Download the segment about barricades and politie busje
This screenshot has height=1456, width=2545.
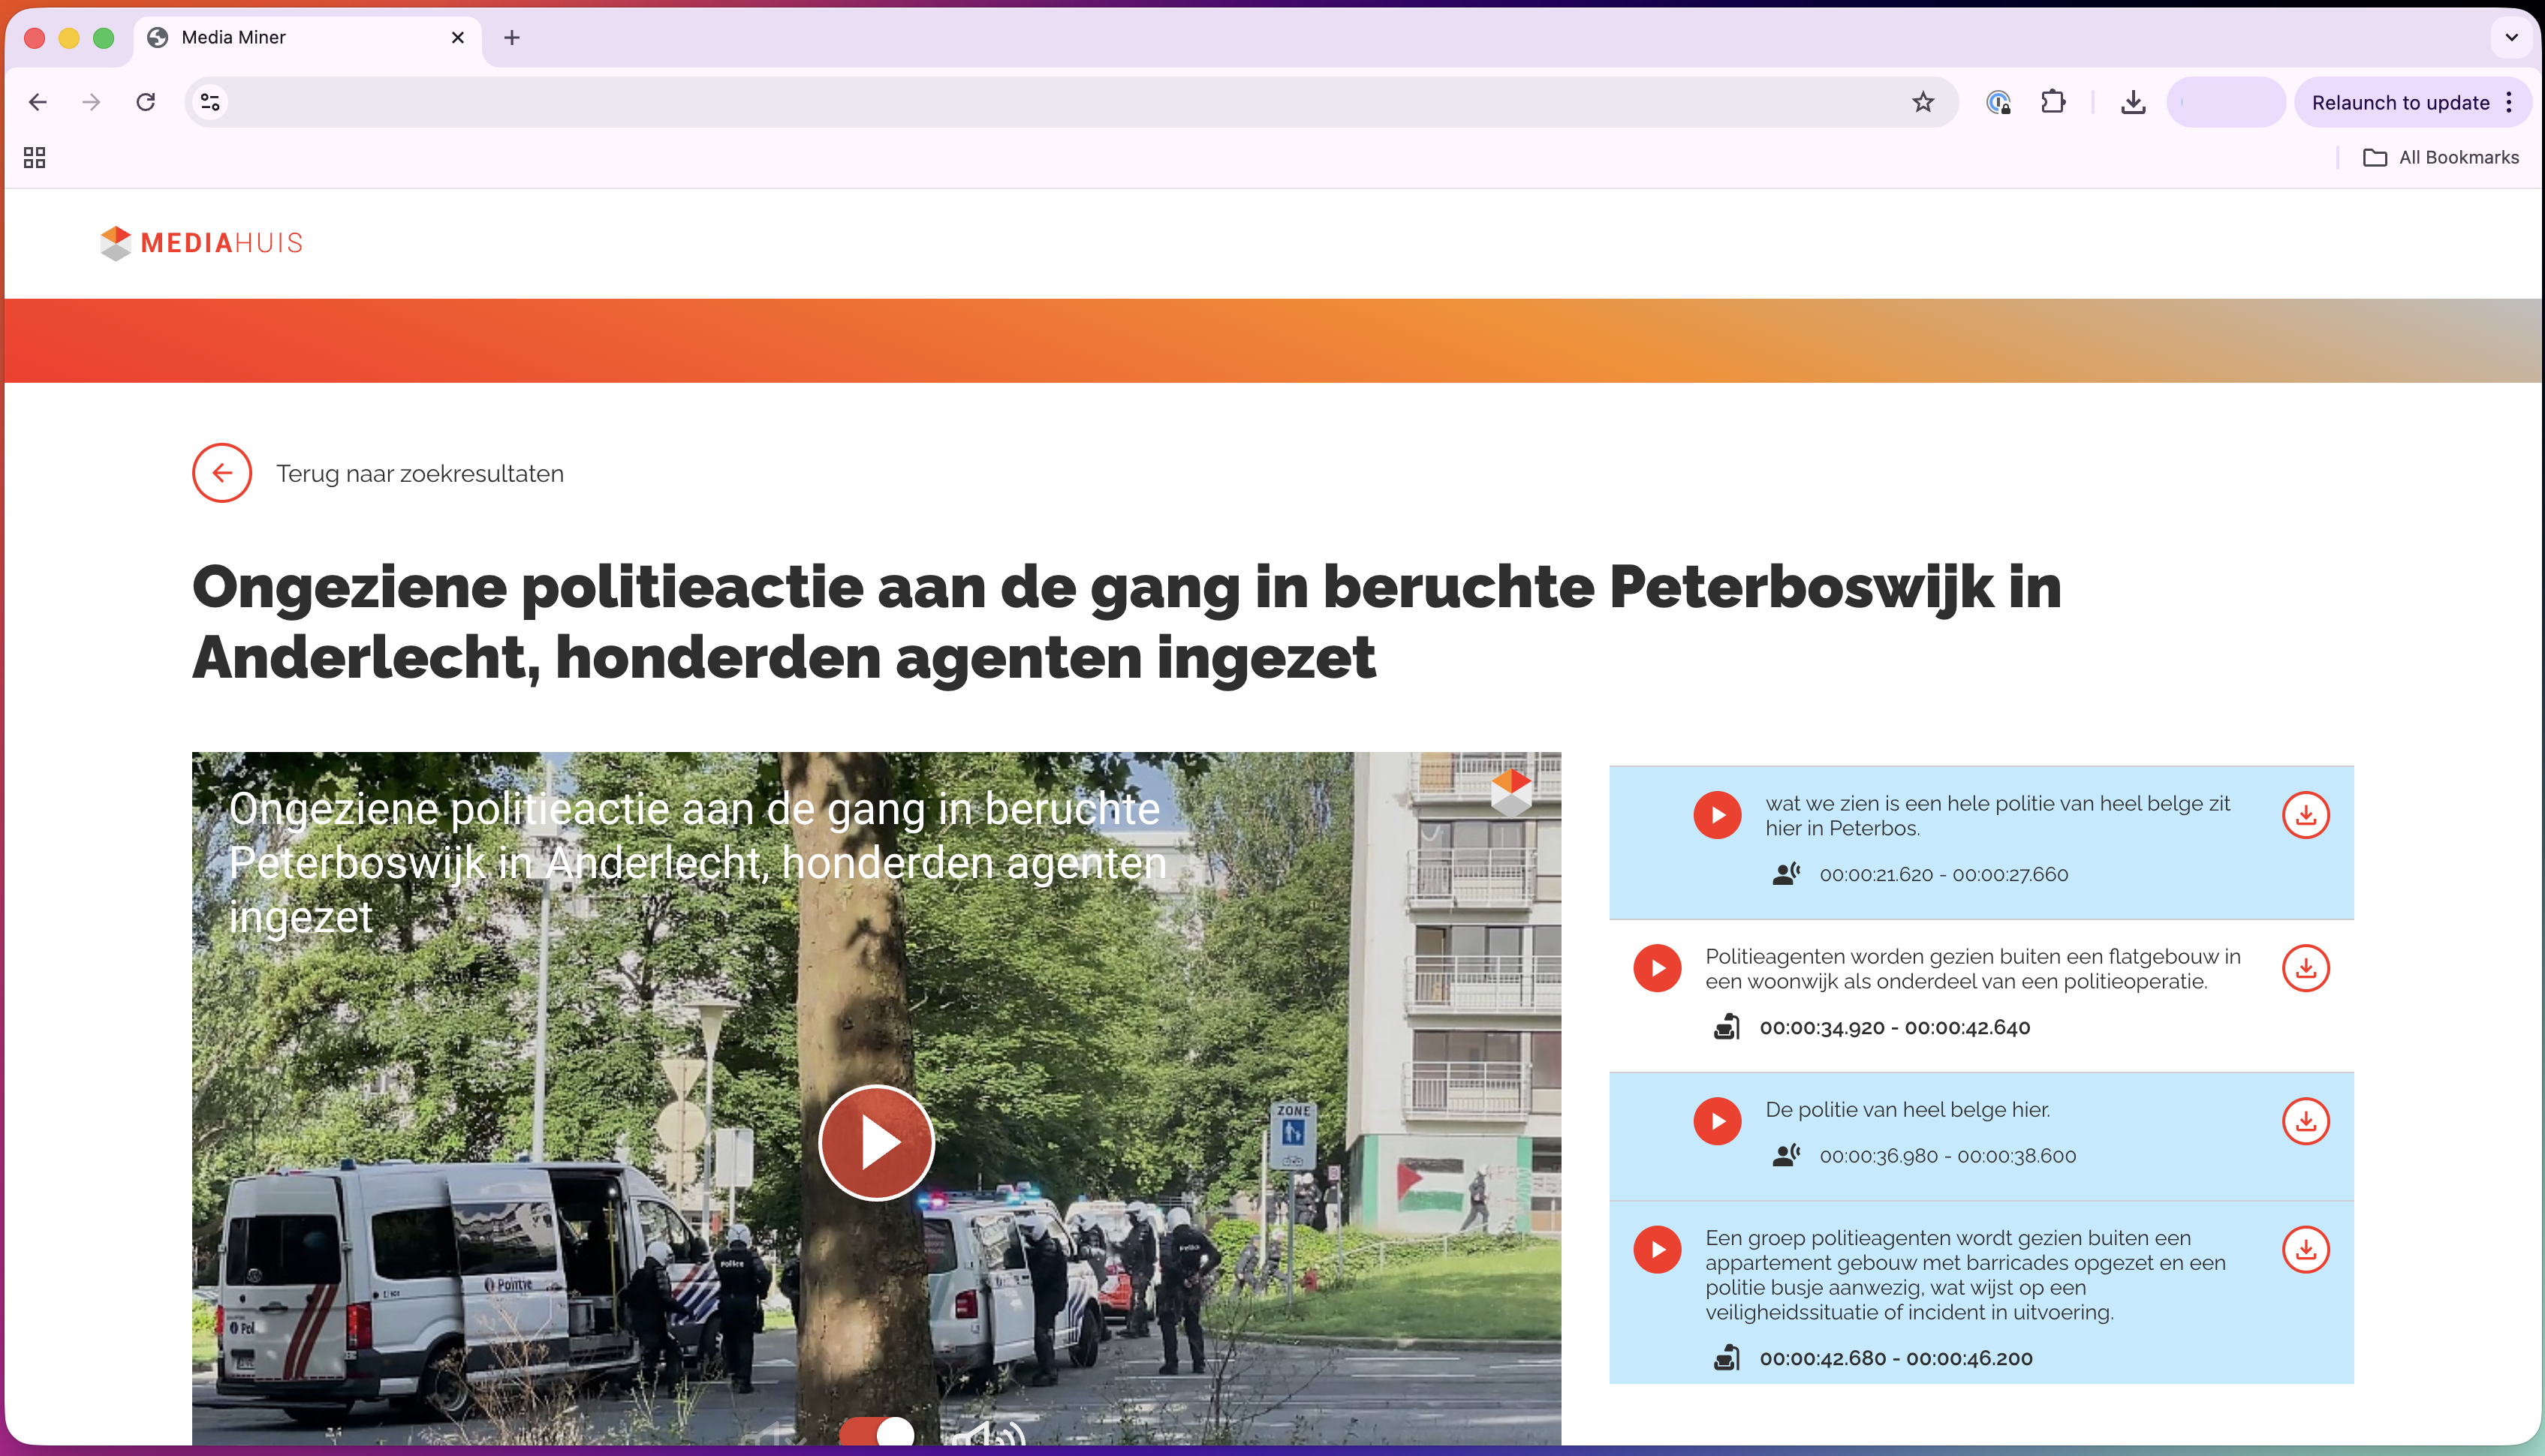click(x=2307, y=1249)
